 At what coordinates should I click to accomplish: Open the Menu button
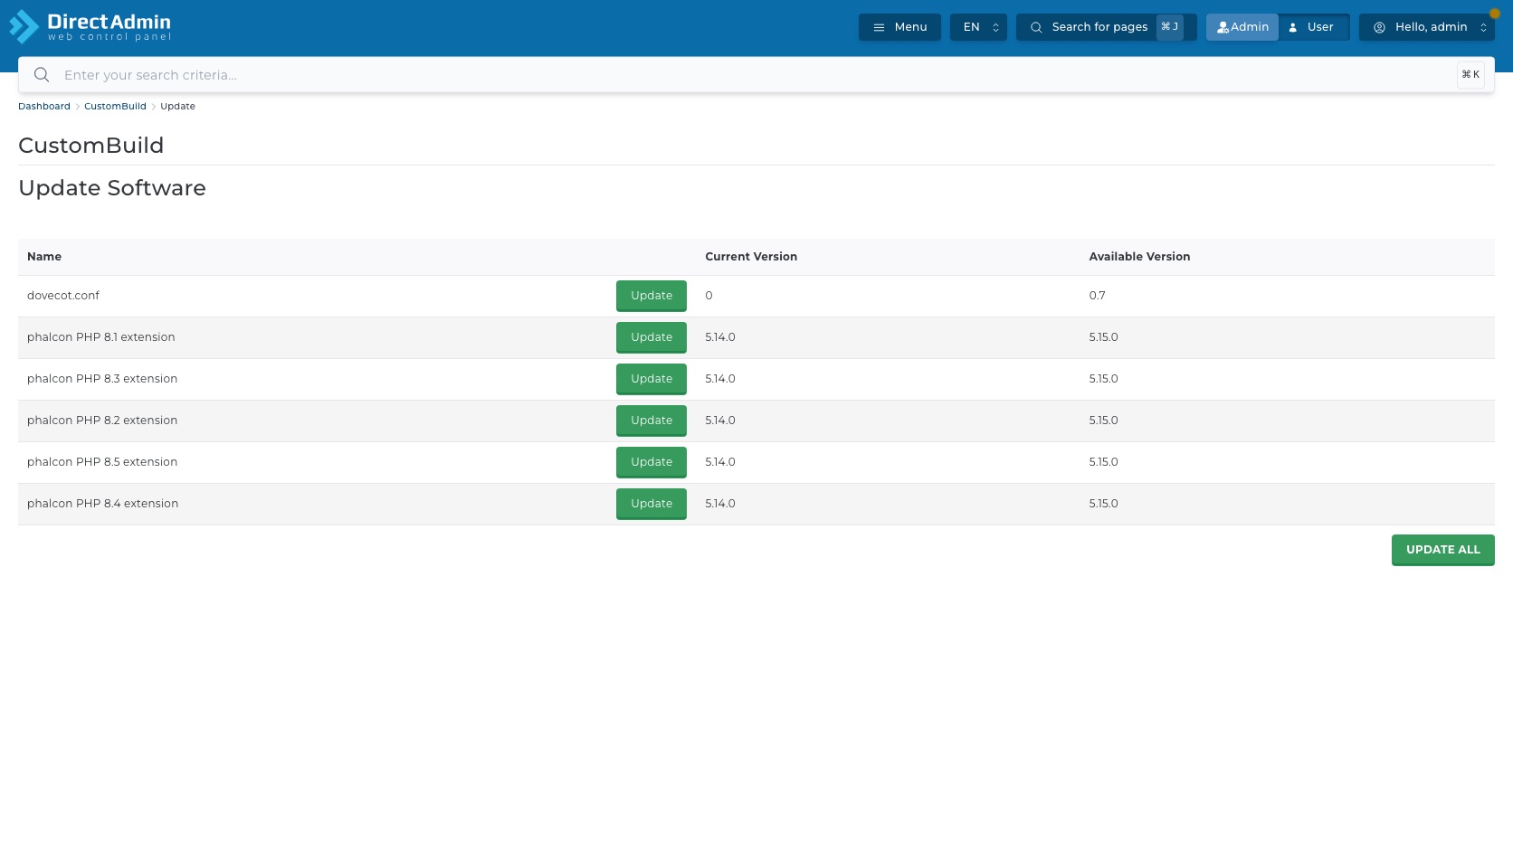(899, 27)
